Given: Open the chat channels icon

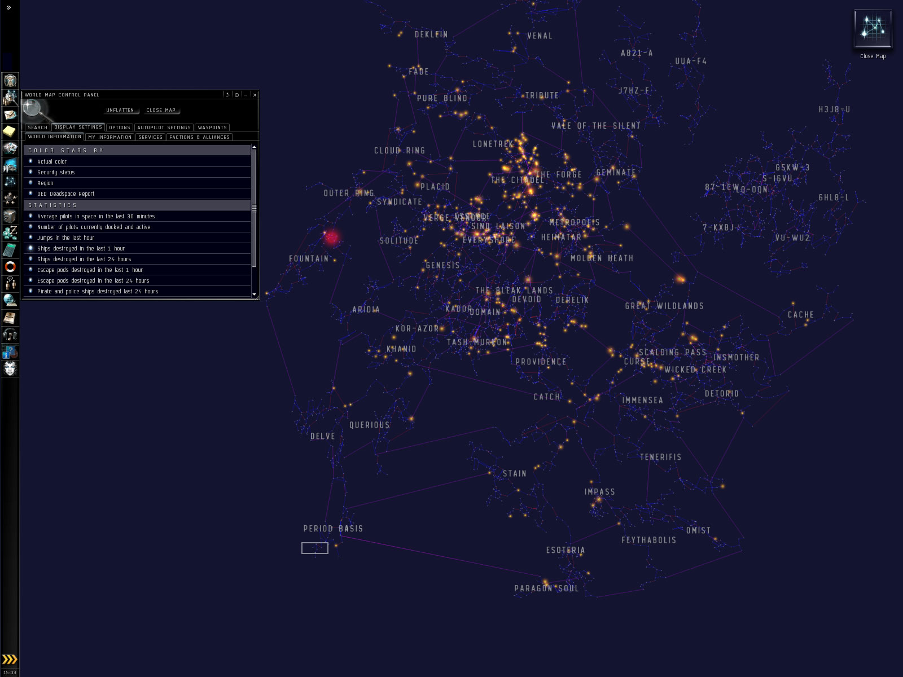Looking at the screenshot, I should [10, 284].
